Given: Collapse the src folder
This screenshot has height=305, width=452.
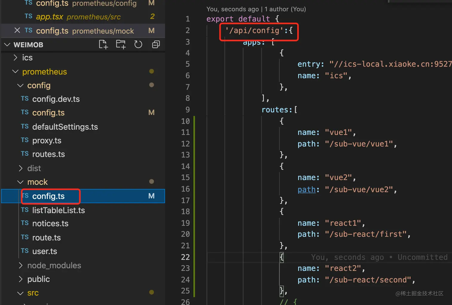Looking at the screenshot, I should [20, 293].
